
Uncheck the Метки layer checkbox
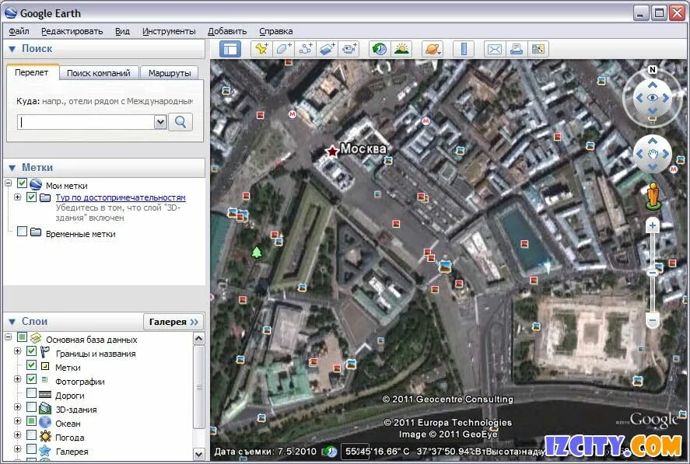pos(31,365)
